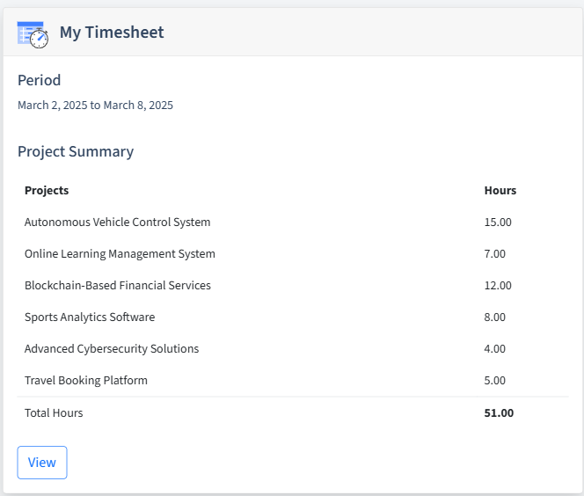The width and height of the screenshot is (584, 496).
Task: Click the My Timesheet heading
Action: (x=112, y=33)
